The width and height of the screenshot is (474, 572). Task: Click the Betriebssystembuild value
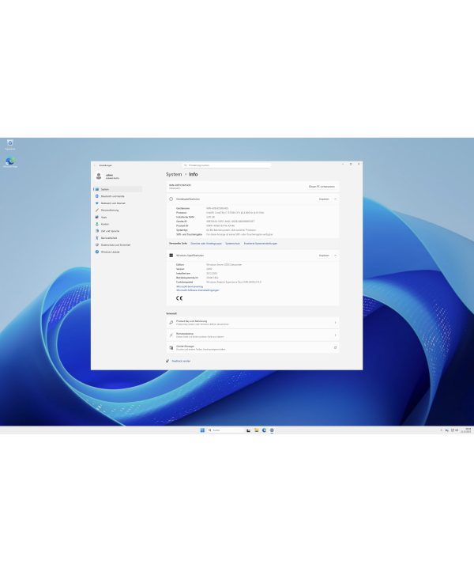[x=213, y=278]
